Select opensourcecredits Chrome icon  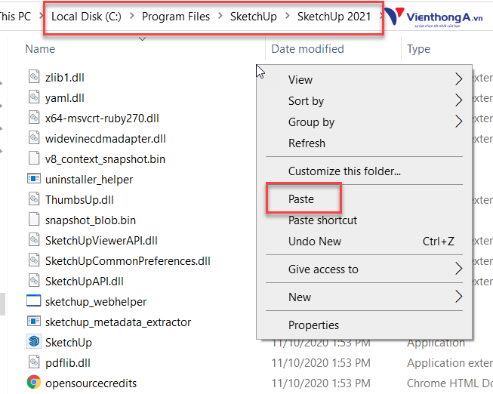tap(34, 383)
